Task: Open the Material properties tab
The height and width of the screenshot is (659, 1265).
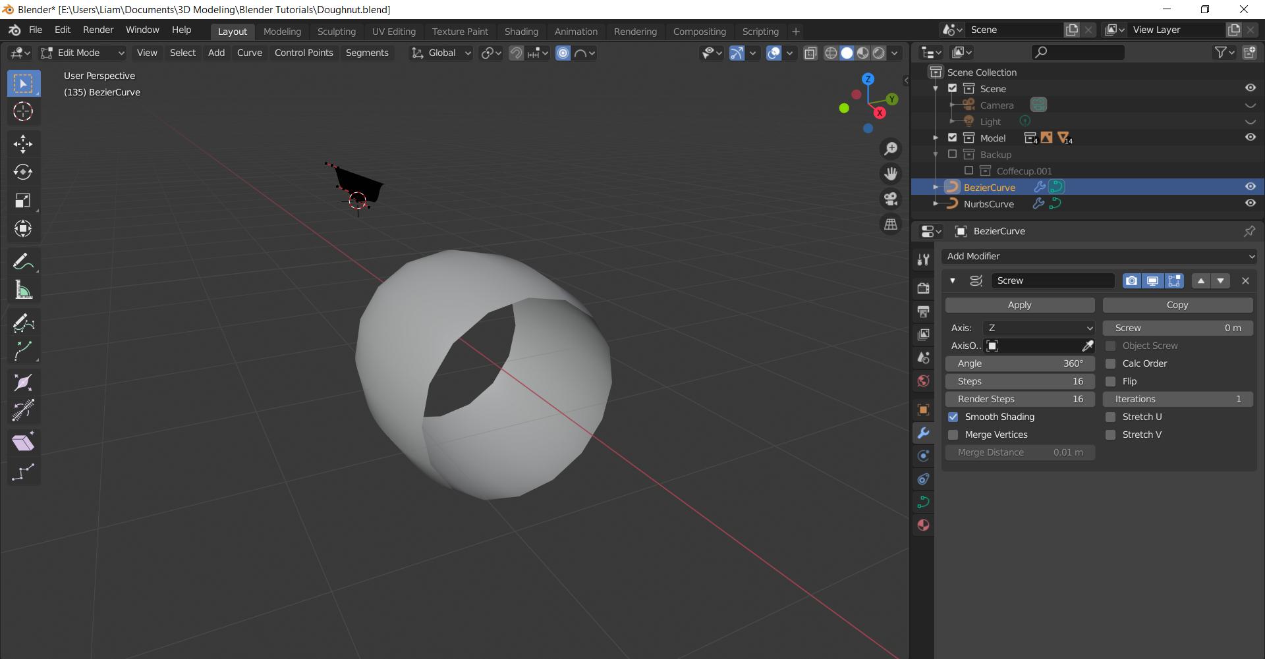Action: (x=923, y=525)
